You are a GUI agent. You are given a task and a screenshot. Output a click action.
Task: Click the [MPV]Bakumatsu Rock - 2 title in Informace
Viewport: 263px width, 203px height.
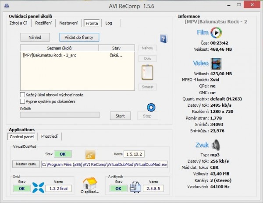(216, 22)
